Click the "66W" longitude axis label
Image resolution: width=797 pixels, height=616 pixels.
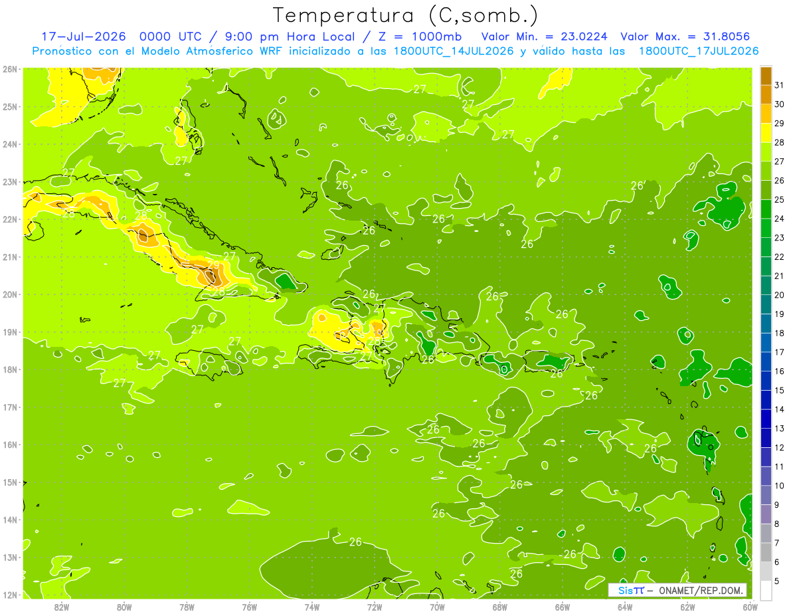[563, 607]
